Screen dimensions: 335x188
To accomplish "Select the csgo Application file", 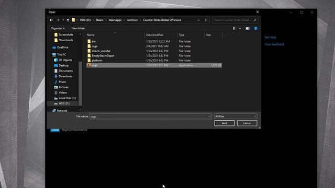I will 154,65.
